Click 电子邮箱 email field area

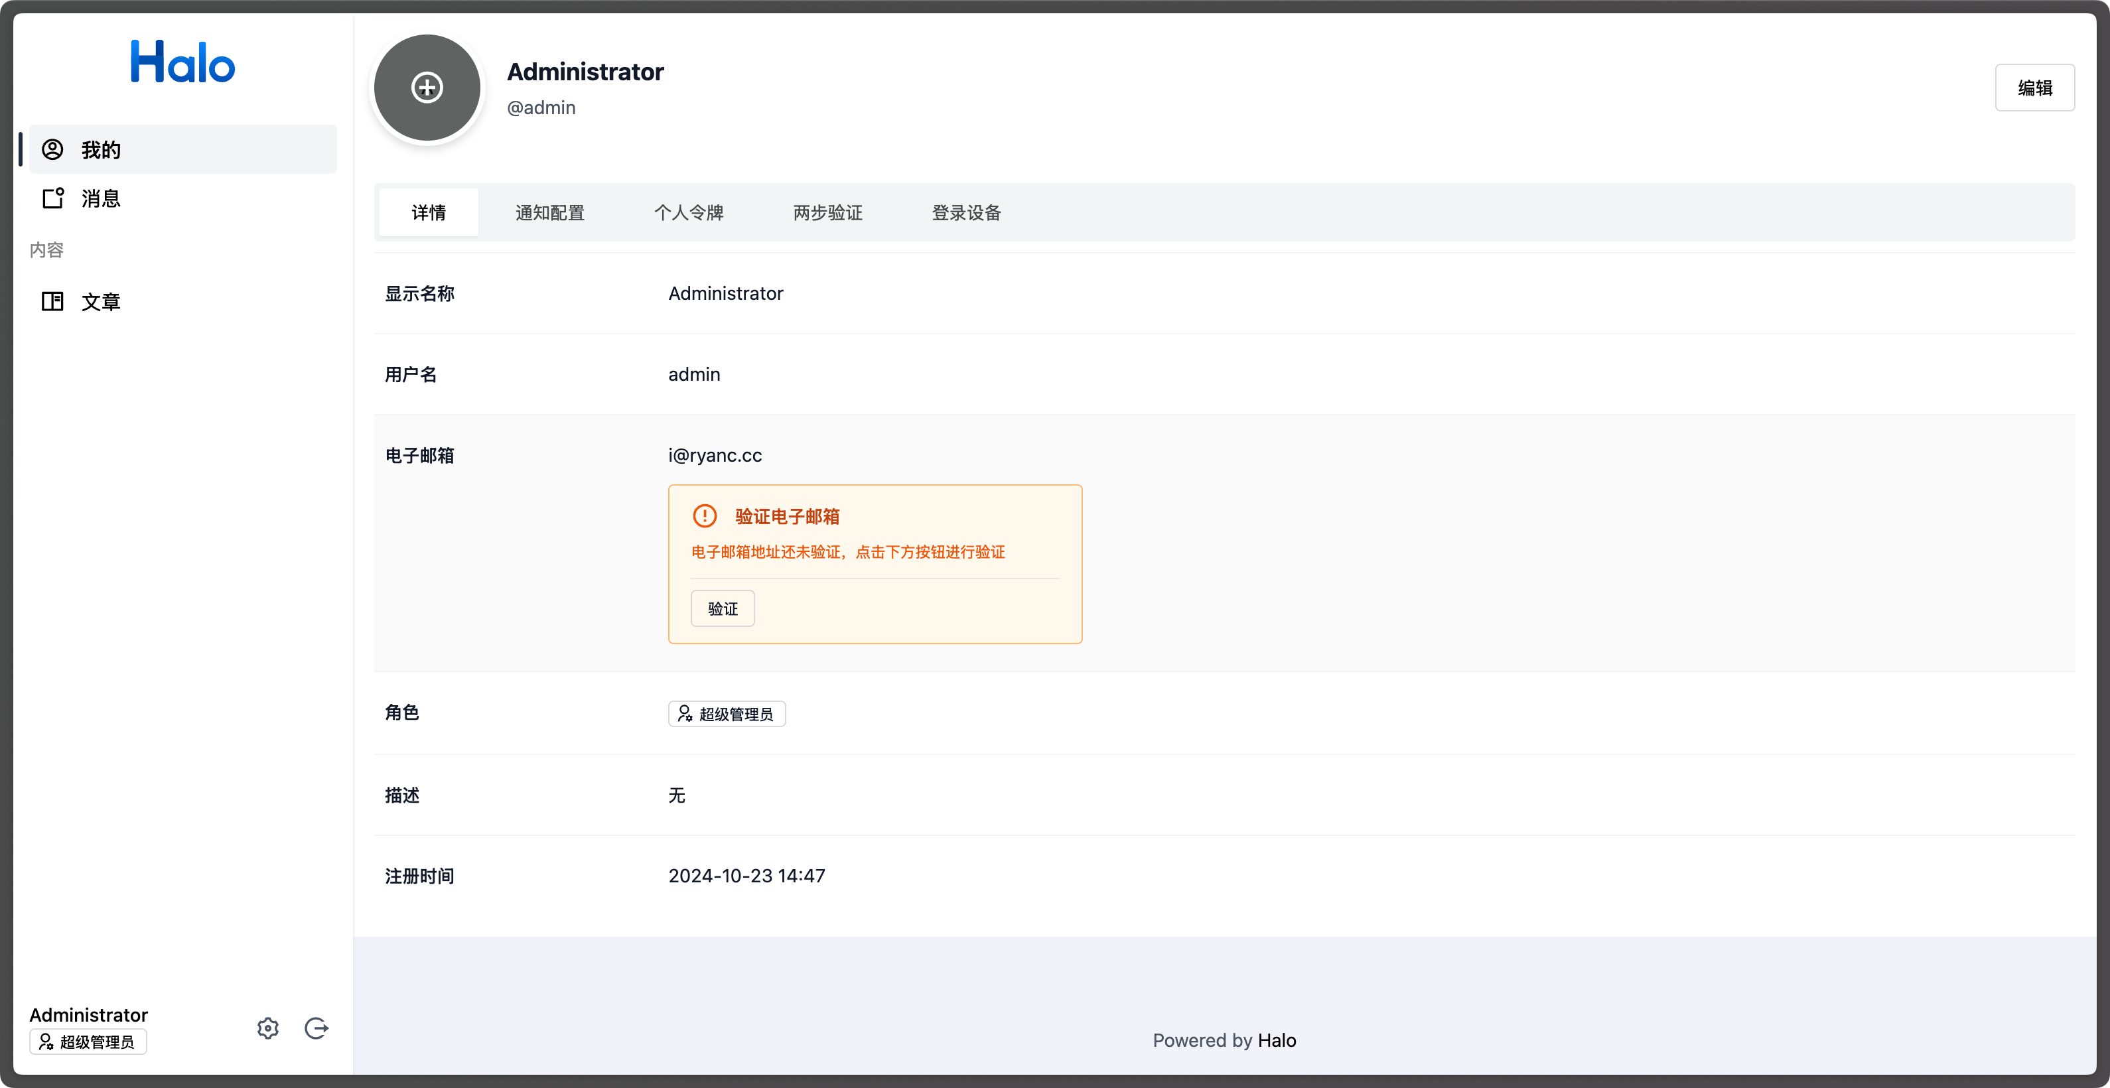tap(716, 454)
